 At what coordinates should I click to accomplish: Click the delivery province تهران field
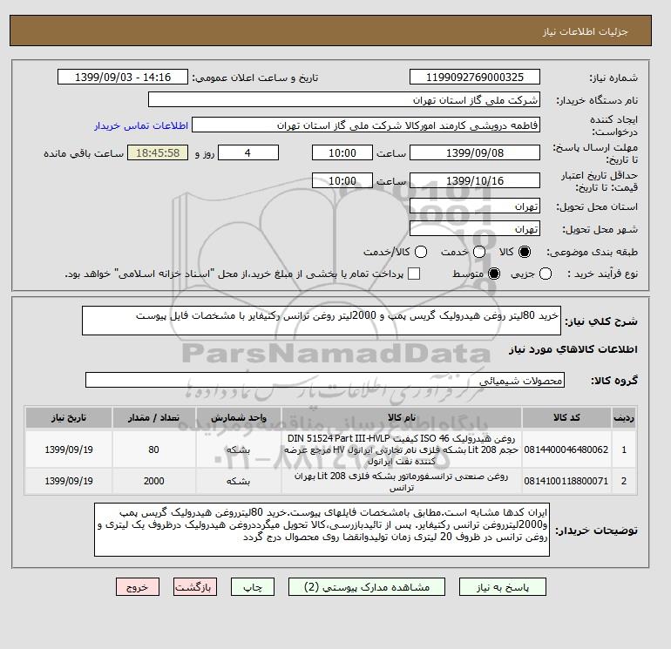point(475,206)
